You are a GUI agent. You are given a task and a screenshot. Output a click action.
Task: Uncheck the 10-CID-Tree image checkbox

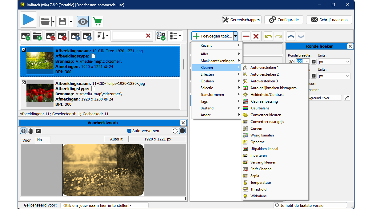(24, 50)
